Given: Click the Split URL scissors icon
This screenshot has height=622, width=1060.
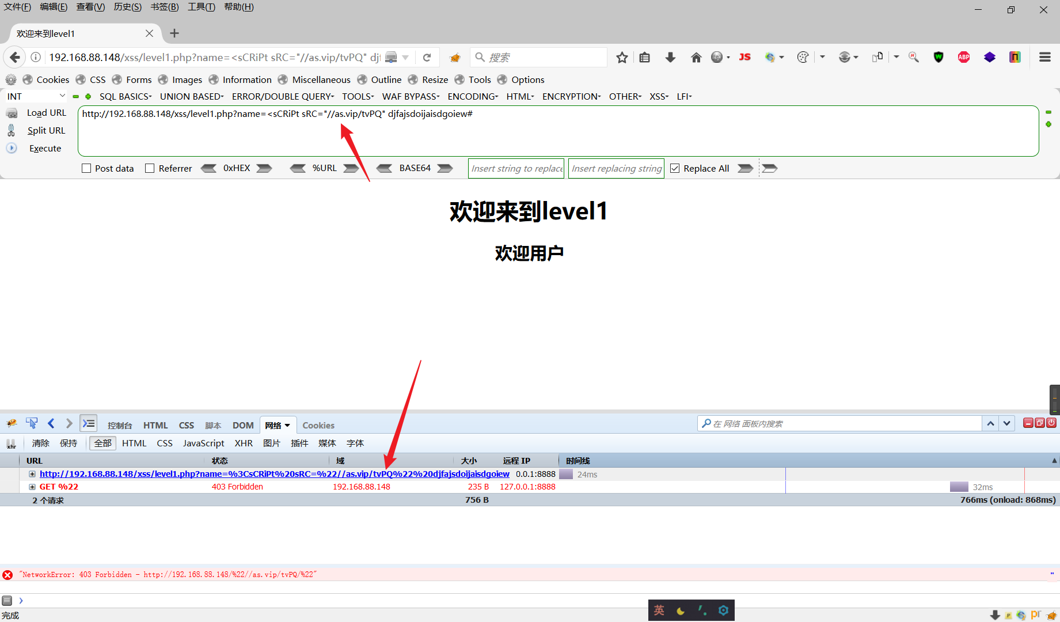Looking at the screenshot, I should [x=11, y=130].
